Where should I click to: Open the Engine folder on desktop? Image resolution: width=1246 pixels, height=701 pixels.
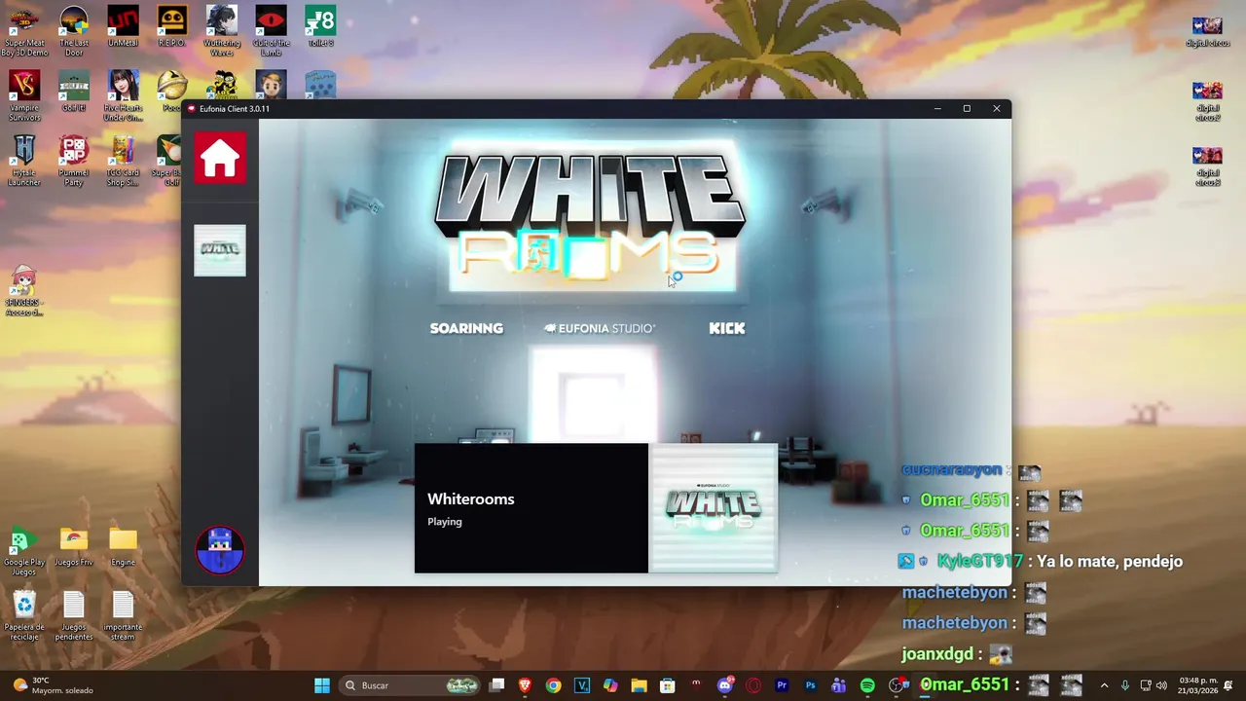tap(123, 546)
